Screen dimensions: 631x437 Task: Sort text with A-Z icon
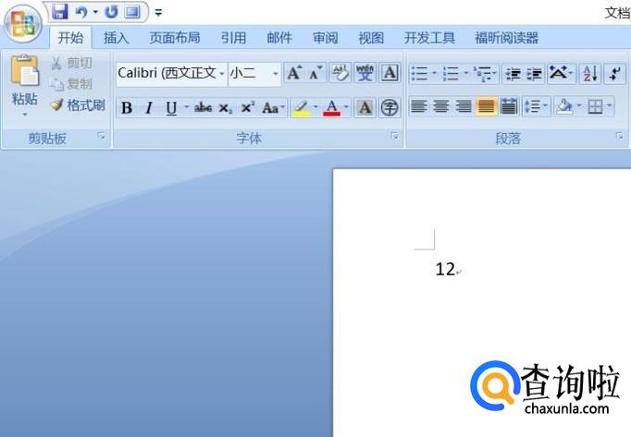coord(590,74)
